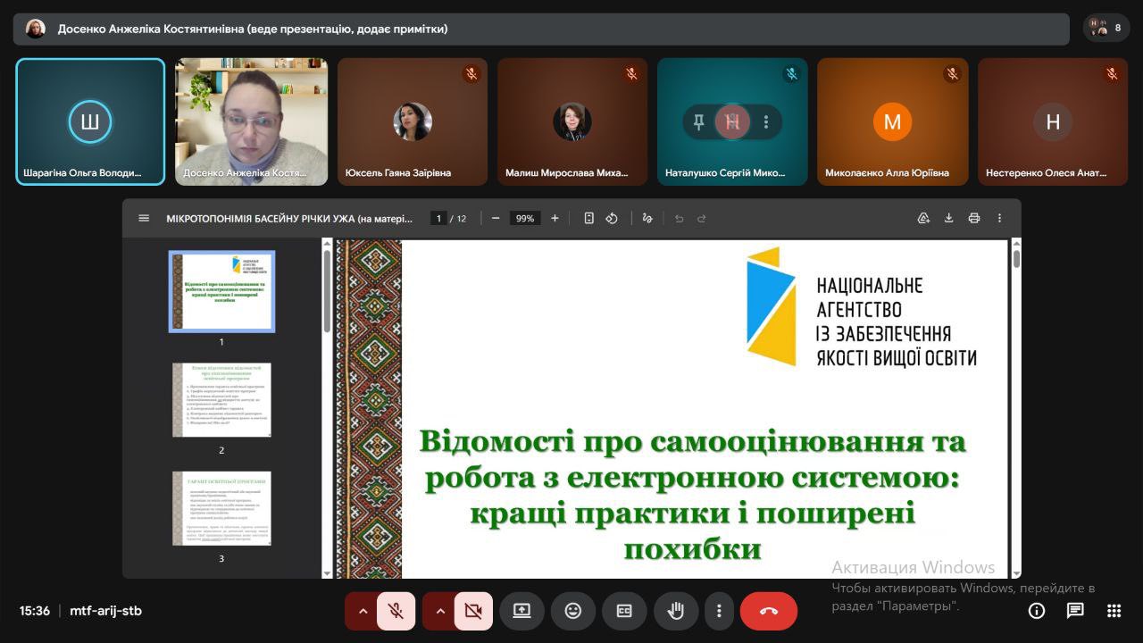Viewport: 1143px width, 643px height.
Task: Expand video settings chevron beside camera
Action: [439, 611]
